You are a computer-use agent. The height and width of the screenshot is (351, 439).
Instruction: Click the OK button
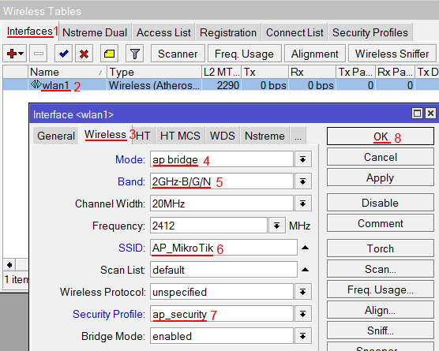381,136
